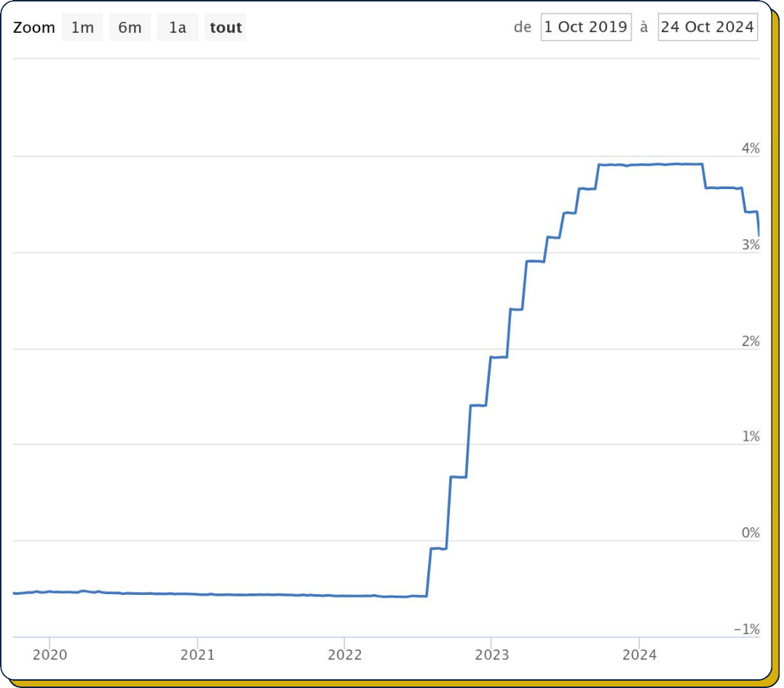This screenshot has height=688, width=784.
Task: Click the 2020 x-axis label
Action: click(50, 655)
